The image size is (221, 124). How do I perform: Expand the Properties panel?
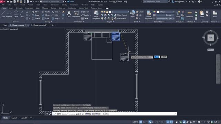[159, 22]
